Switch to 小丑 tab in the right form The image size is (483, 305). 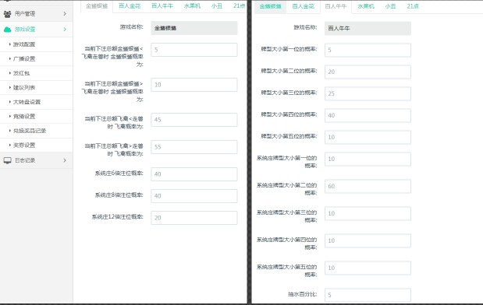(x=390, y=6)
